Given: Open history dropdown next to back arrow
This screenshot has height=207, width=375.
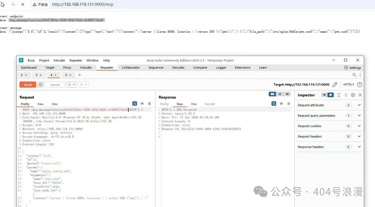Looking at the screenshot, I should click(x=74, y=85).
